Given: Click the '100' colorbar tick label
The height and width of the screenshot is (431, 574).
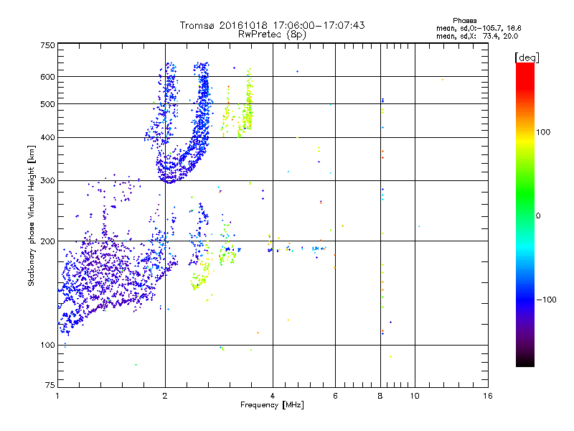Looking at the screenshot, I should [543, 132].
